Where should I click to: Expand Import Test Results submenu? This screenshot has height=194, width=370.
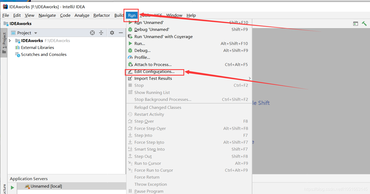pos(189,78)
